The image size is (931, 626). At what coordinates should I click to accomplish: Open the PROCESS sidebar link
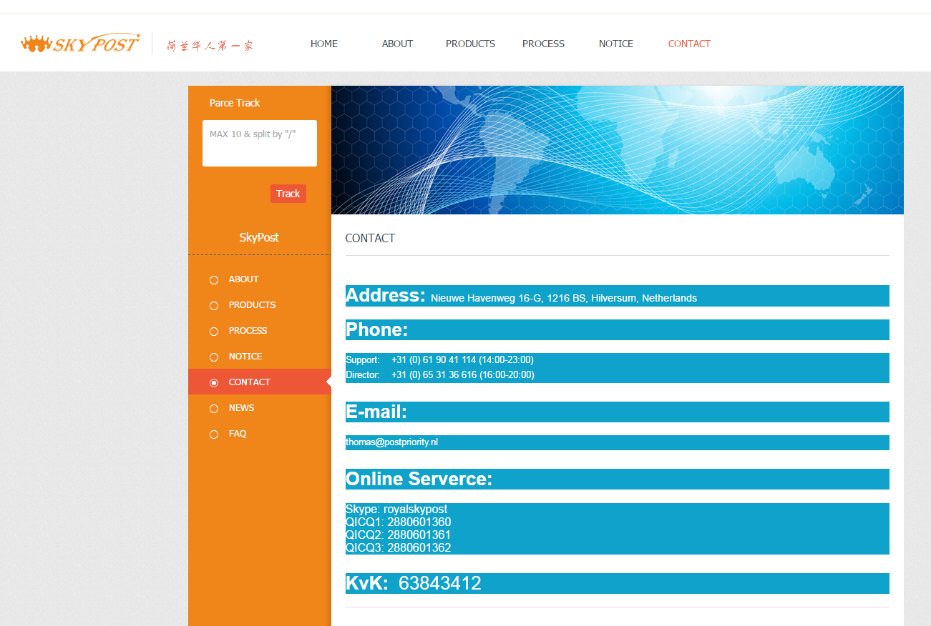tap(248, 331)
